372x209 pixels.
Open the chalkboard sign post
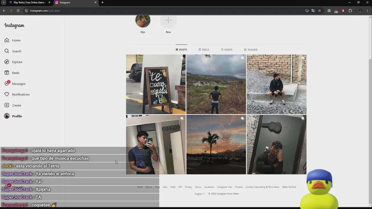coord(156,84)
